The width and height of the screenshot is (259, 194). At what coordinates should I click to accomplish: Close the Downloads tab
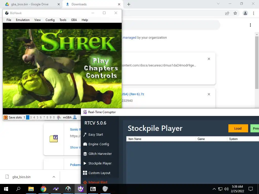[x=119, y=5]
